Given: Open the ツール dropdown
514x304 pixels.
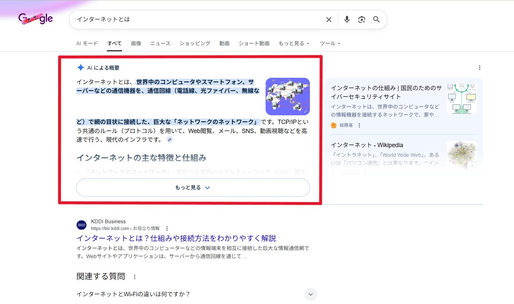Looking at the screenshot, I should [330, 44].
